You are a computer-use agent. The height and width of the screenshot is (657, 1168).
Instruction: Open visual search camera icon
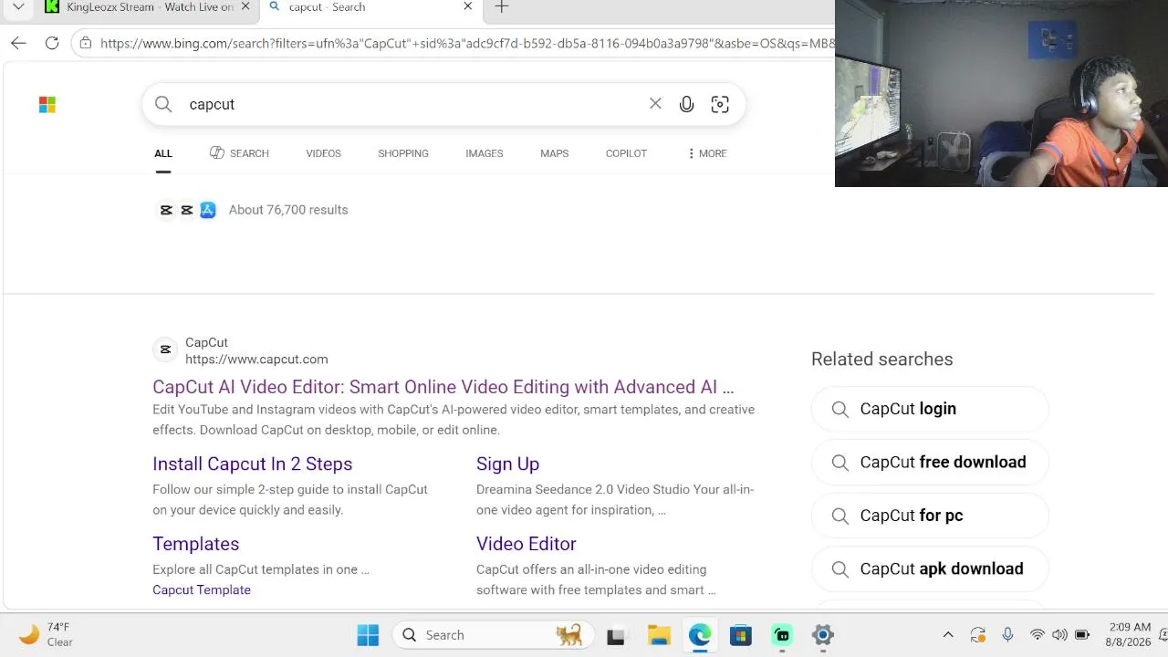click(x=720, y=105)
